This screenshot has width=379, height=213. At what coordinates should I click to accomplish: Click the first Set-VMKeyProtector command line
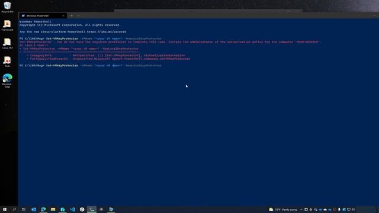(x=91, y=38)
